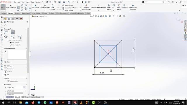This screenshot has height=105, width=187.
Task: Click the Convert Entities tool
Action: [x=45, y=6]
